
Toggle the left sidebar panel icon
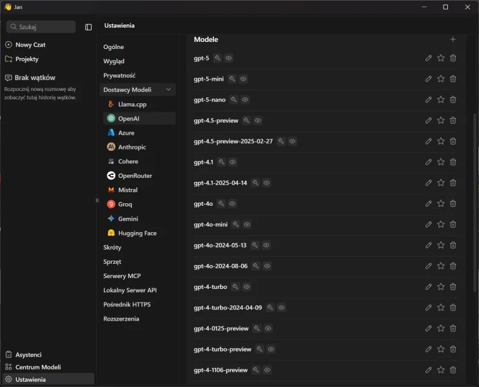click(x=89, y=27)
